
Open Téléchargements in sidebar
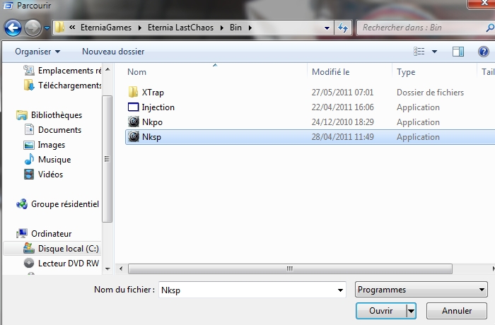pos(62,85)
